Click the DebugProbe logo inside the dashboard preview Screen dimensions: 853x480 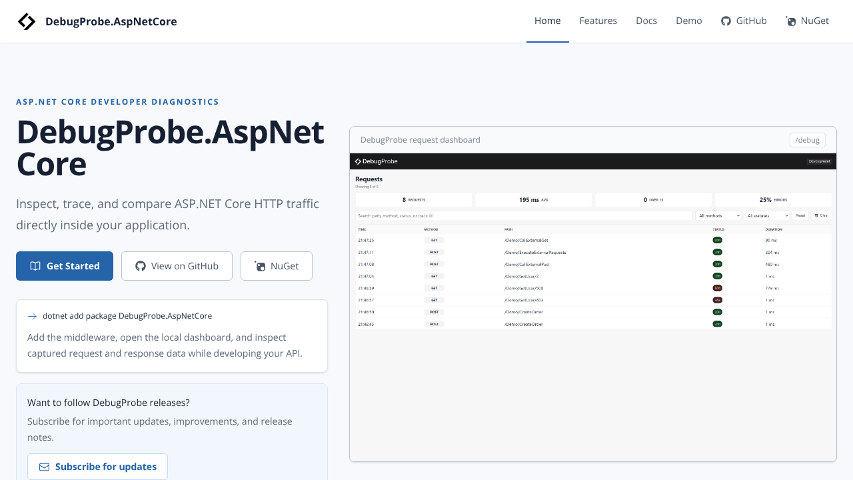(376, 161)
